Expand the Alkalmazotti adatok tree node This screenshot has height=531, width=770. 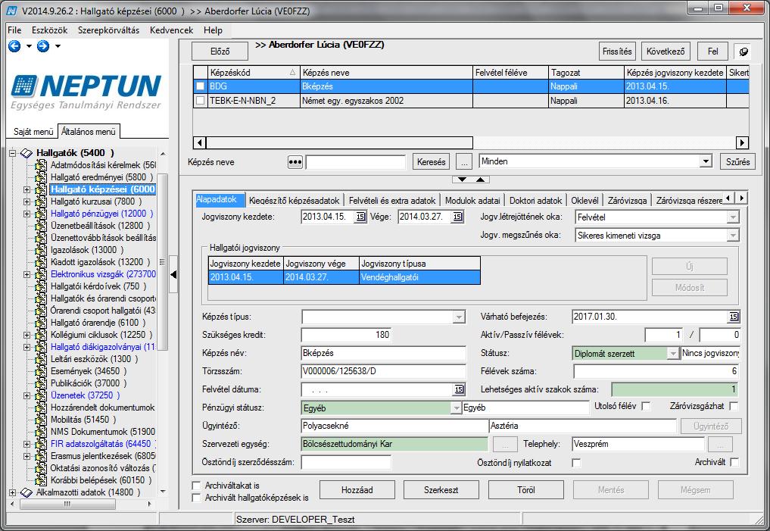(x=13, y=492)
